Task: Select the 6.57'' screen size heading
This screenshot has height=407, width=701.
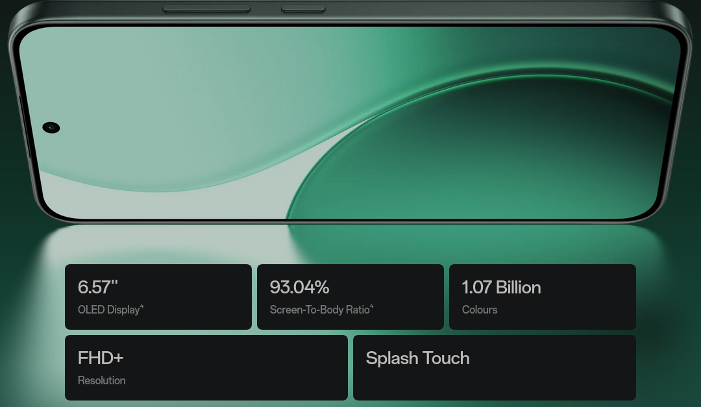Action: pyautogui.click(x=98, y=288)
